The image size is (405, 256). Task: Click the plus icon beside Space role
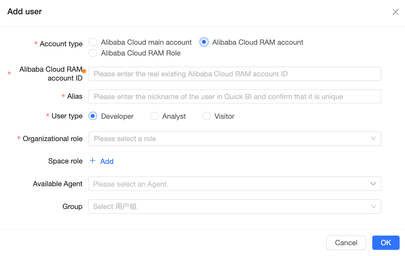point(92,161)
